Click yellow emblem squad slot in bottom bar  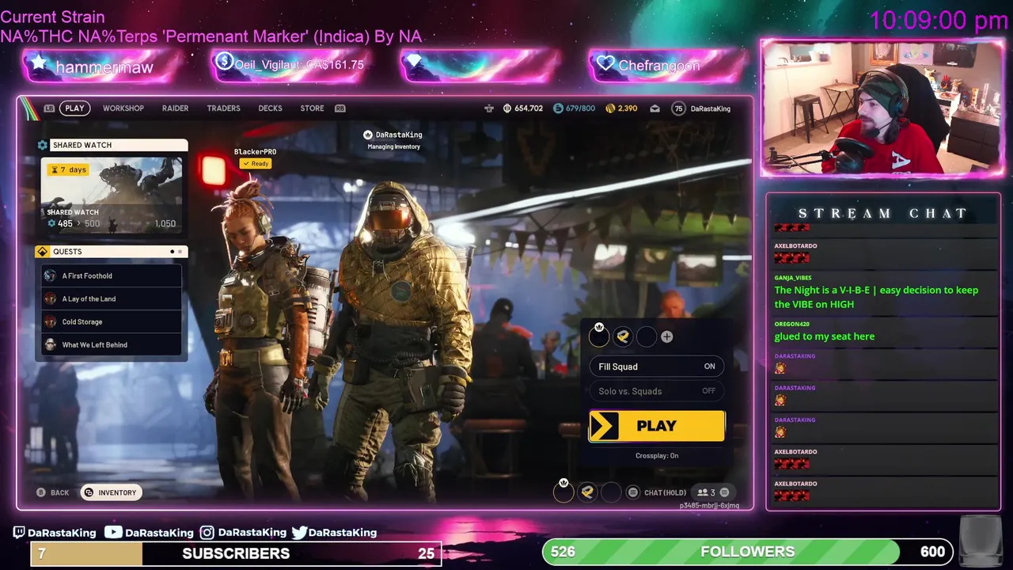(587, 492)
